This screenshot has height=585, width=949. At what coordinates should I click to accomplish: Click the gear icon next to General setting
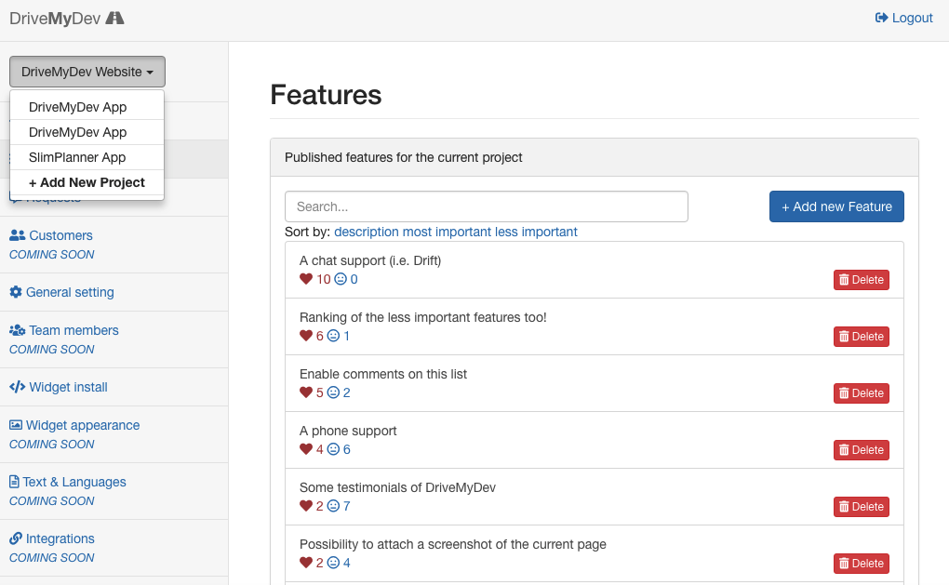coord(18,291)
